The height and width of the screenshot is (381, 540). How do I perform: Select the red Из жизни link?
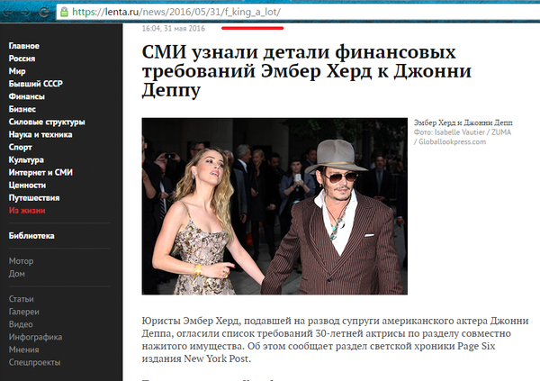pyautogui.click(x=28, y=209)
